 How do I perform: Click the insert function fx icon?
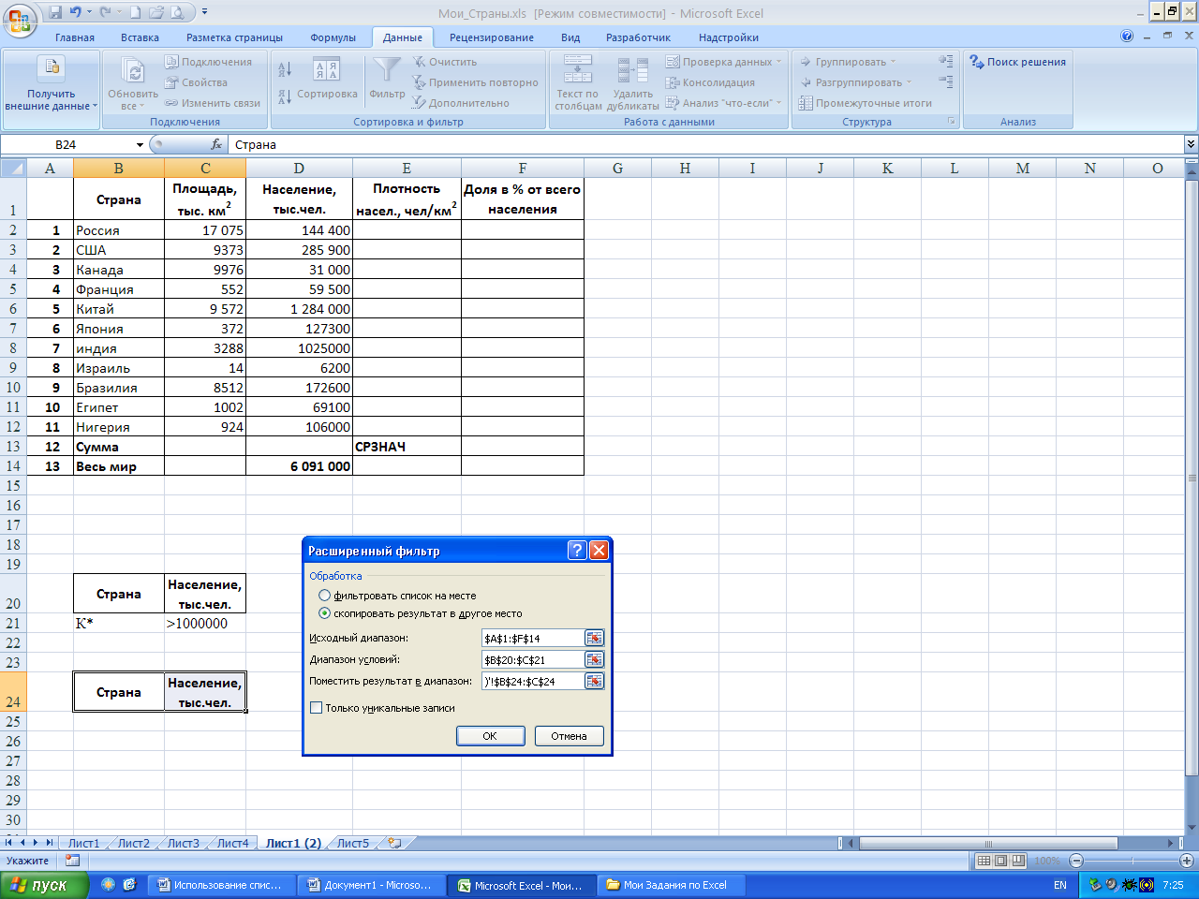[216, 144]
